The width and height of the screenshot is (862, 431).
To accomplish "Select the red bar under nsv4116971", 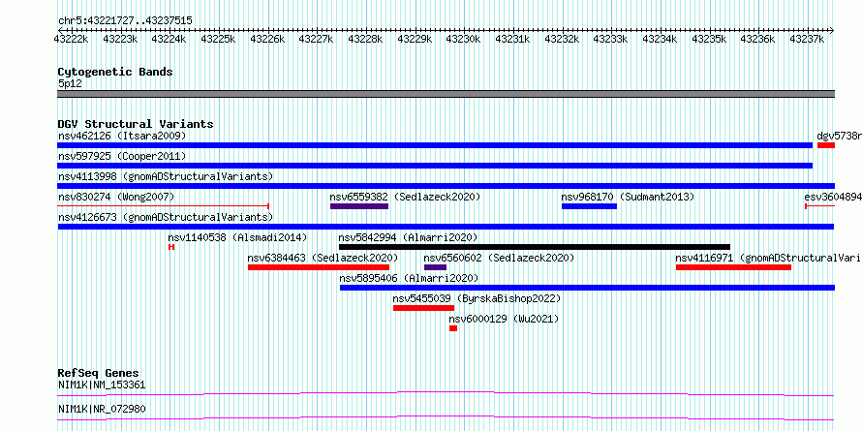I will pyautogui.click(x=734, y=267).
